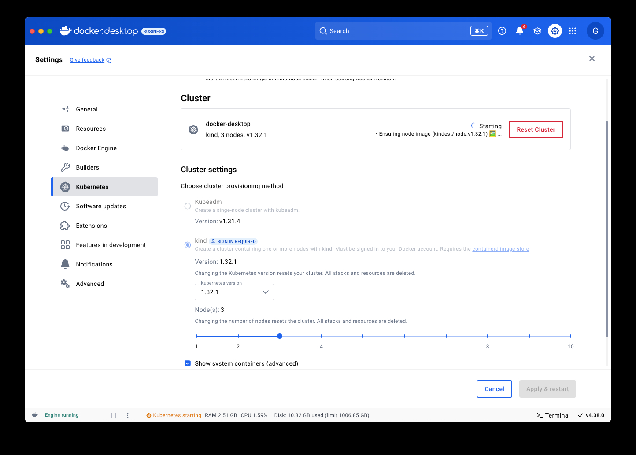Image resolution: width=636 pixels, height=455 pixels.
Task: Open the containerd image store link
Action: coord(500,249)
